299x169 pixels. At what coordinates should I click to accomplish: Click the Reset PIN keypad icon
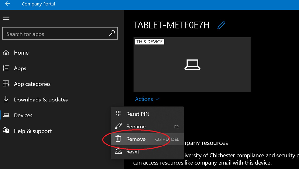point(118,114)
